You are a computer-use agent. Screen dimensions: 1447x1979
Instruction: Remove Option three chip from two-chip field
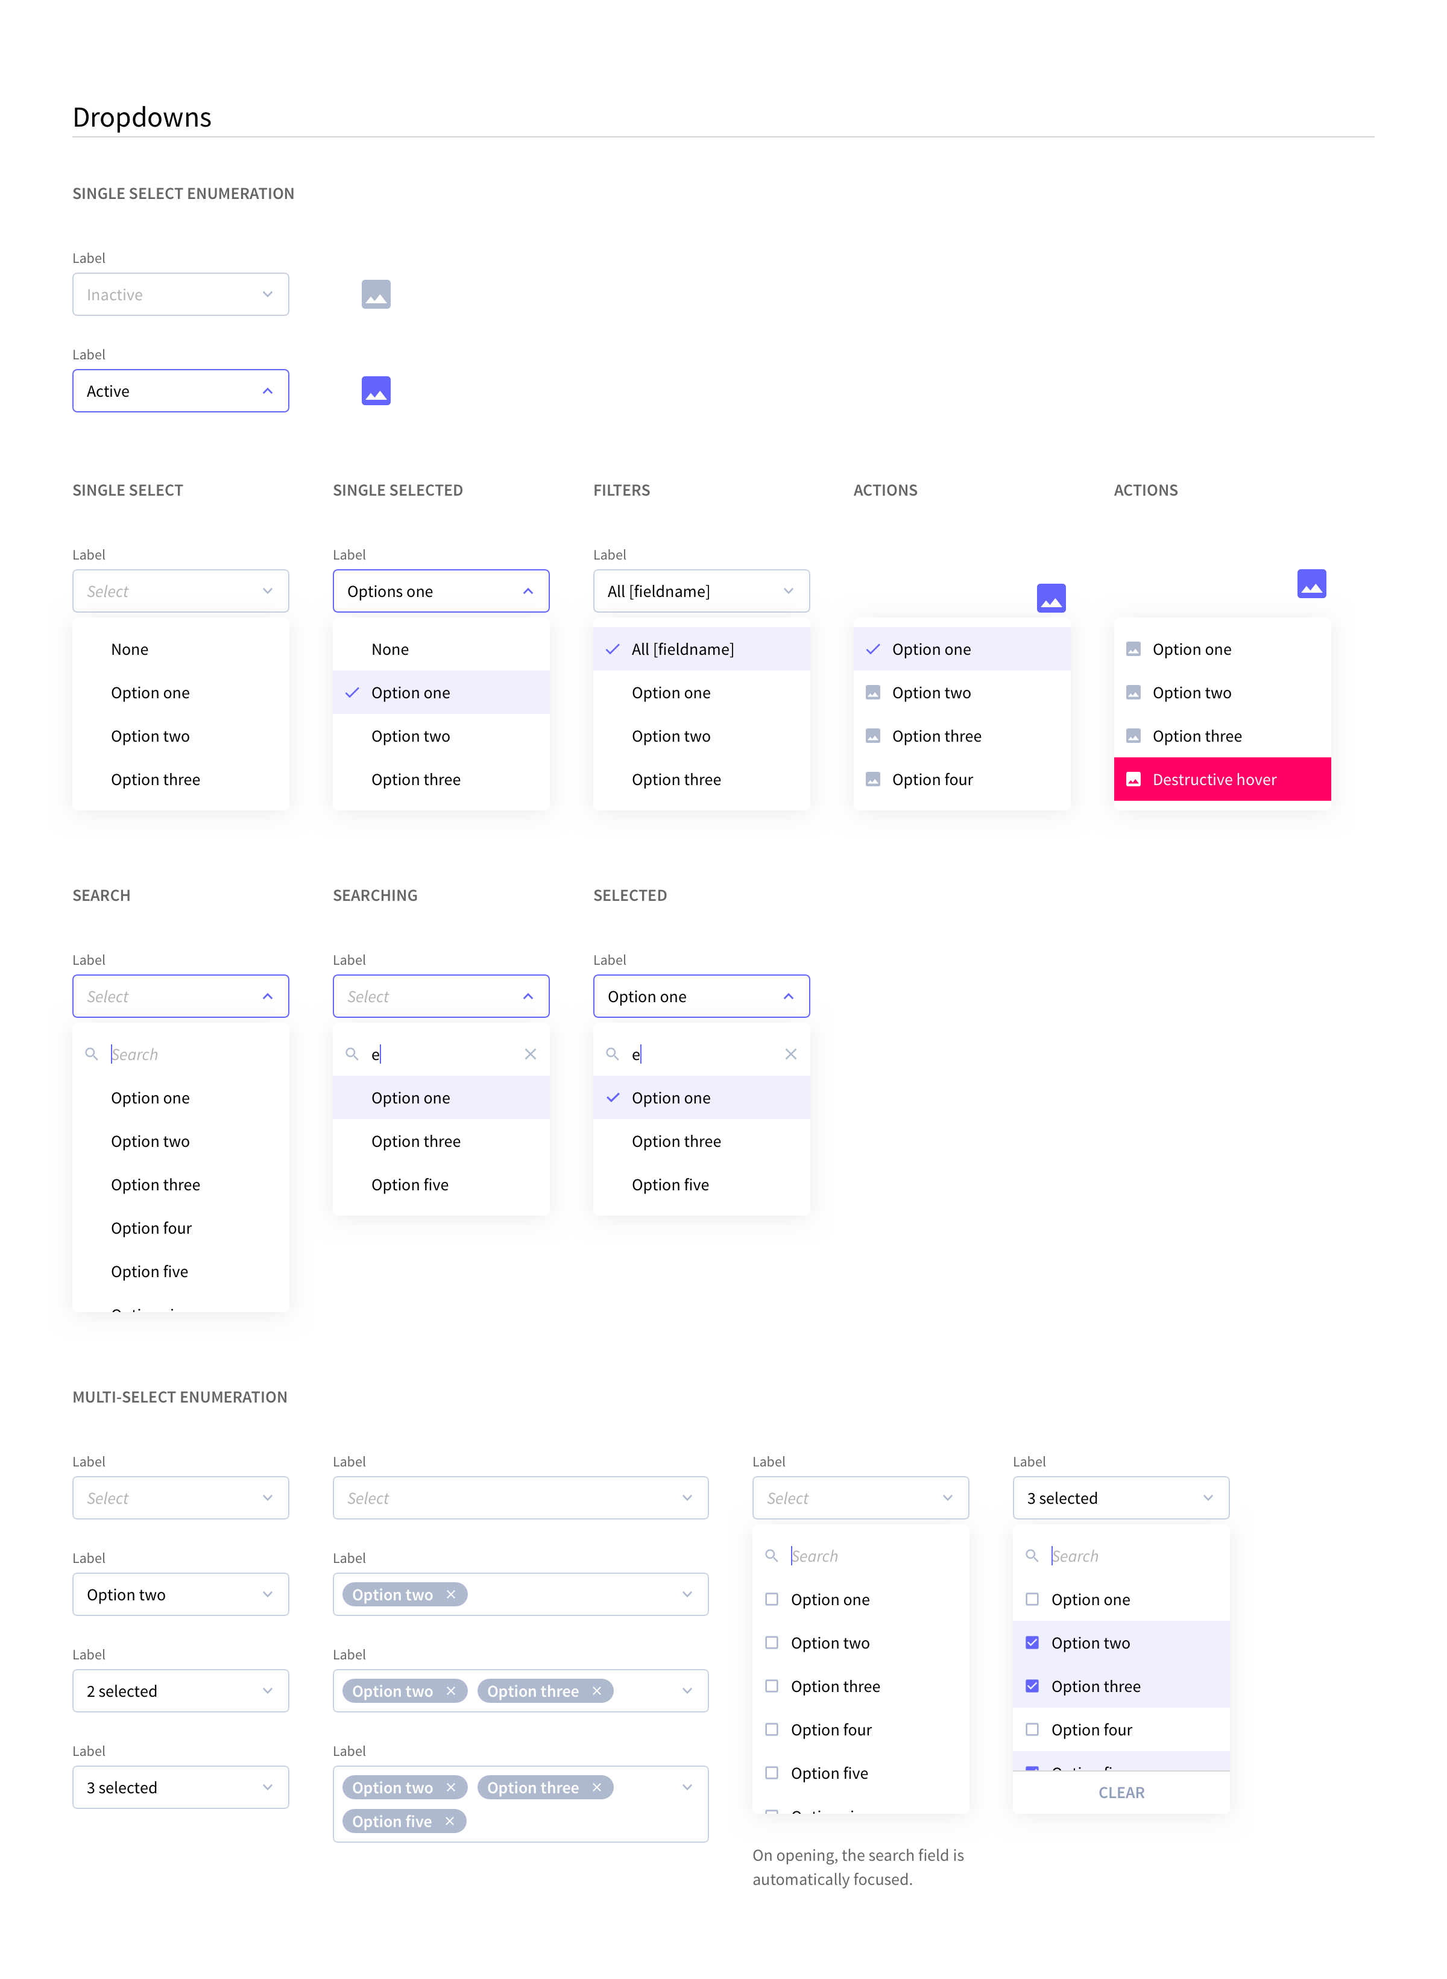[596, 1691]
